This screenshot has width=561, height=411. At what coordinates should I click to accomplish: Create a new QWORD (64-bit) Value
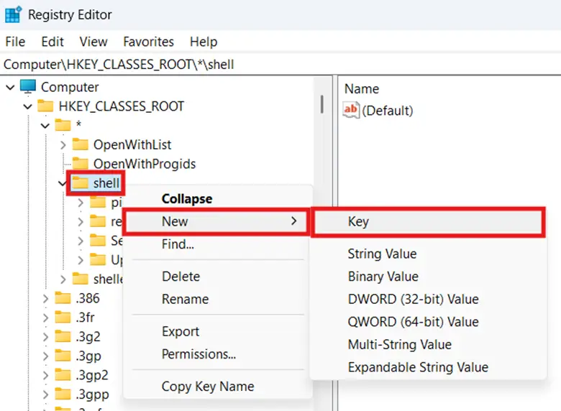[x=428, y=322]
